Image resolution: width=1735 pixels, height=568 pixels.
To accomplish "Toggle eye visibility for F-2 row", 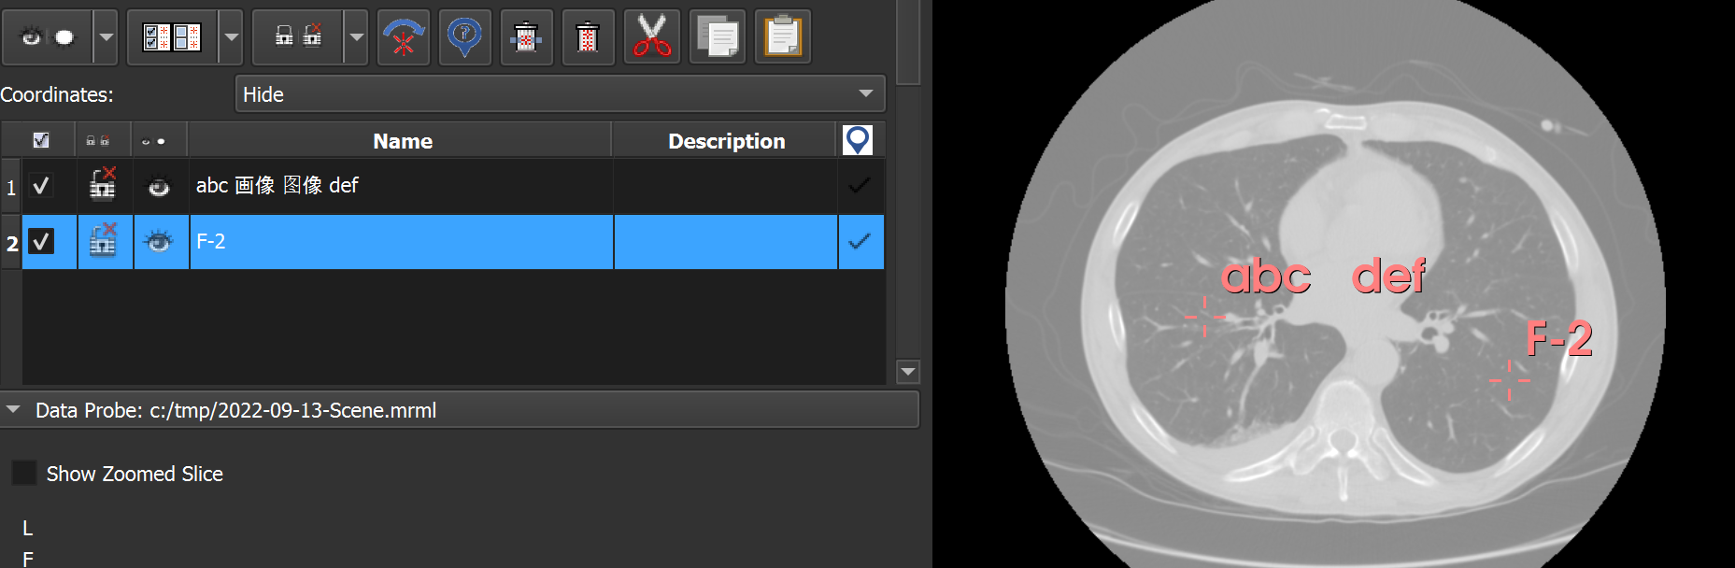I will [159, 242].
